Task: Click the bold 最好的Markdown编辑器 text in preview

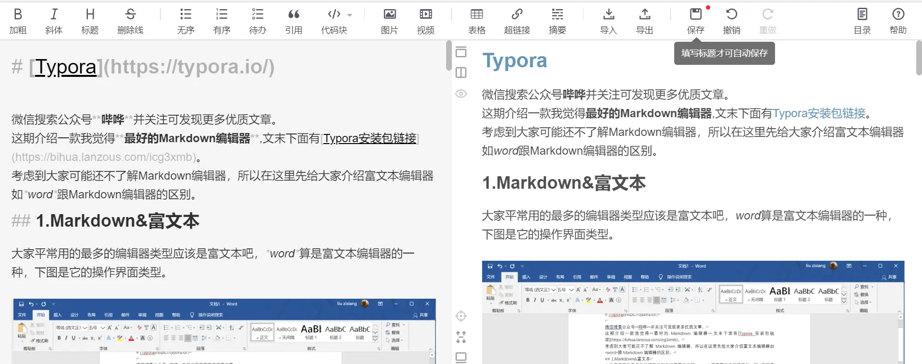Action: [649, 113]
